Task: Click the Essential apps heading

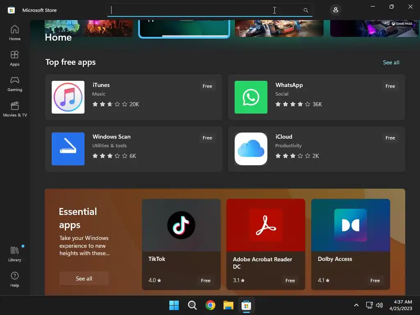Action: [78, 218]
